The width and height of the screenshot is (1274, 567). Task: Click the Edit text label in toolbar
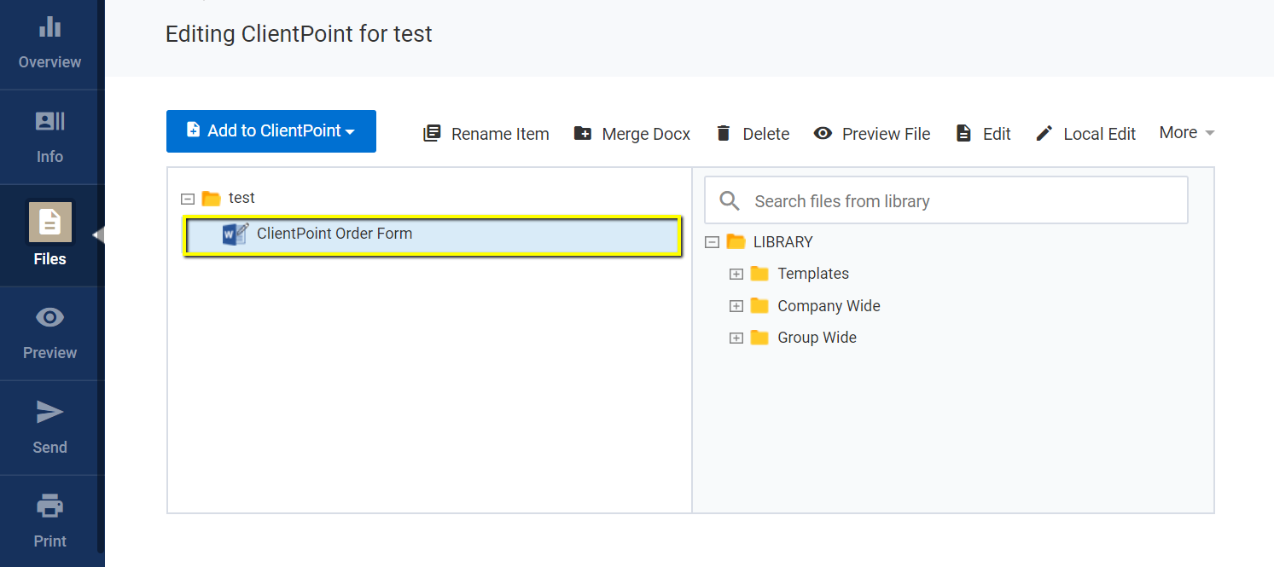[997, 134]
